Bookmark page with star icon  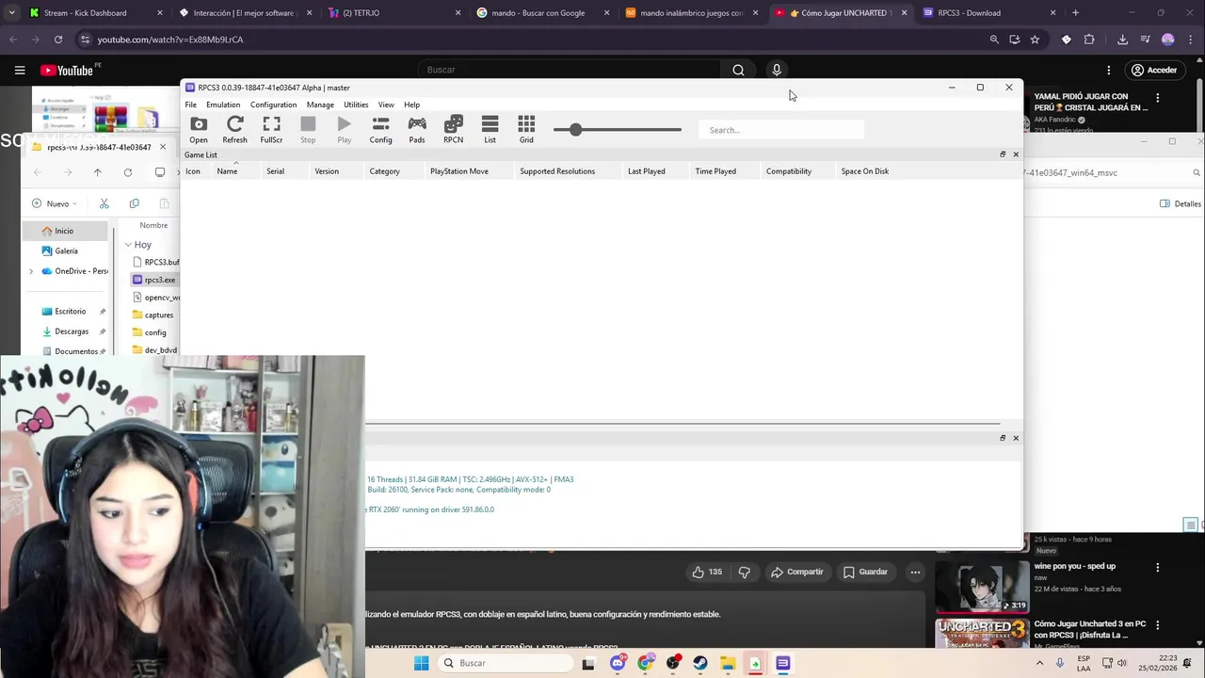pos(1035,40)
